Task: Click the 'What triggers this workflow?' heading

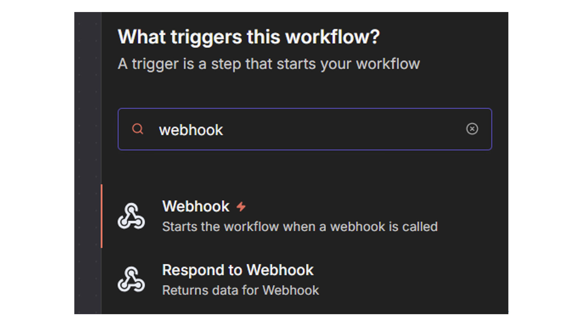Action: (x=248, y=37)
